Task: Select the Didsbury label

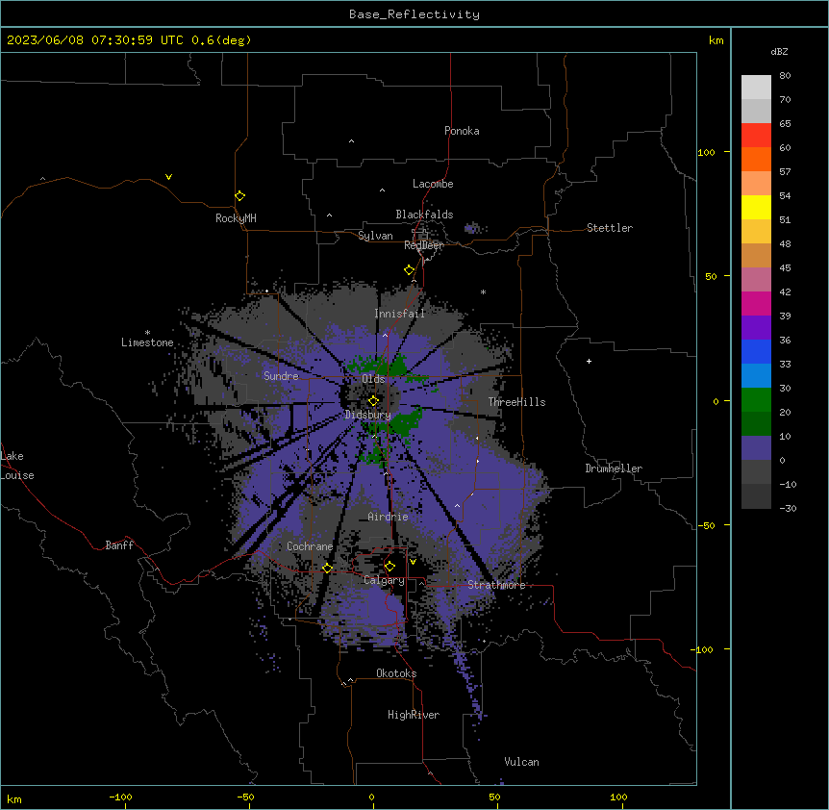Action: (368, 415)
